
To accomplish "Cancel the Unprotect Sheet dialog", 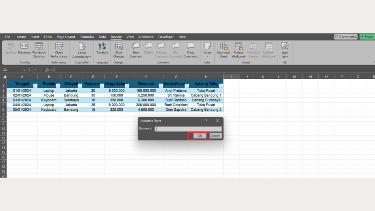I will click(215, 136).
